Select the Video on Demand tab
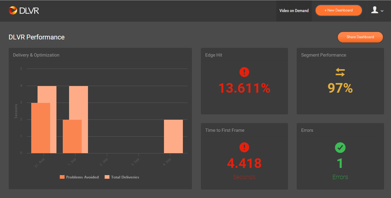391x198 pixels. pos(294,11)
